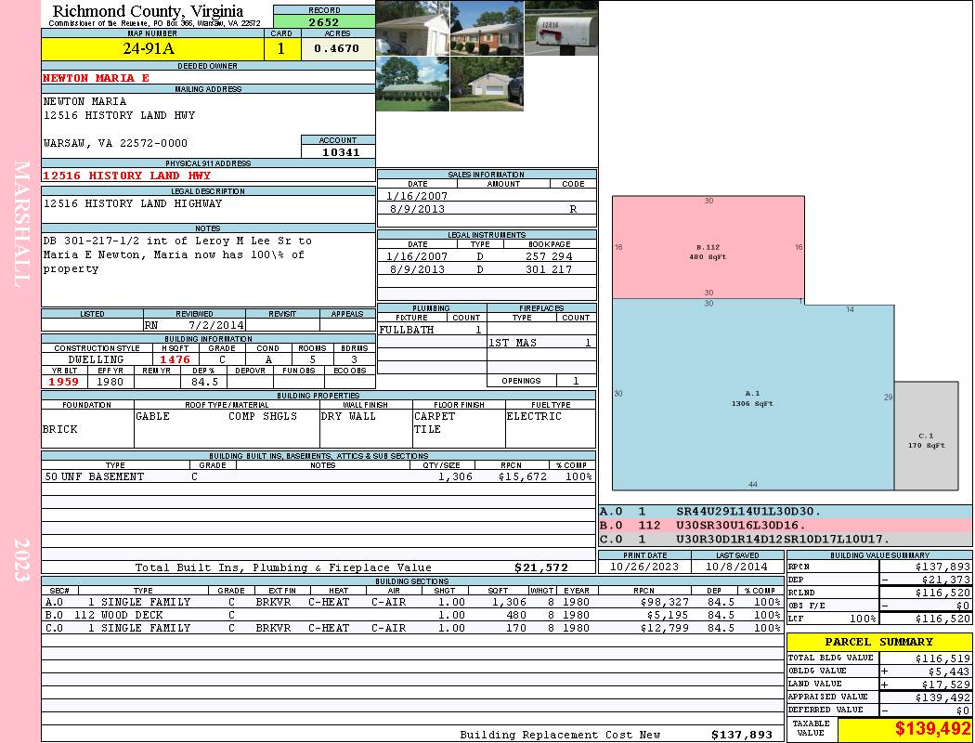Click the yellow PARCEL SUMMARY header
Image resolution: width=975 pixels, height=743 pixels.
[879, 642]
